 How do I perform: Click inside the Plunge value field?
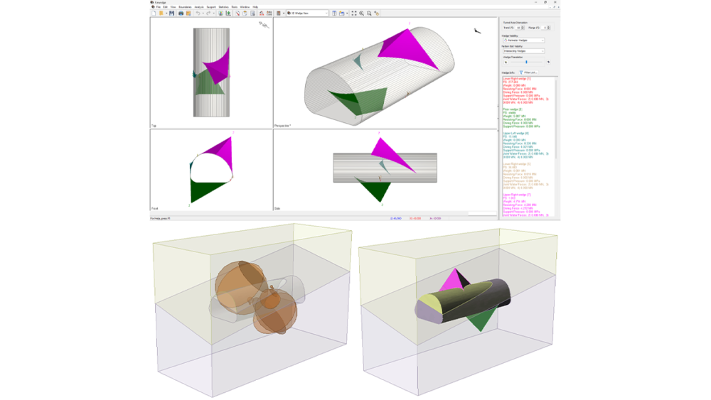click(x=544, y=28)
